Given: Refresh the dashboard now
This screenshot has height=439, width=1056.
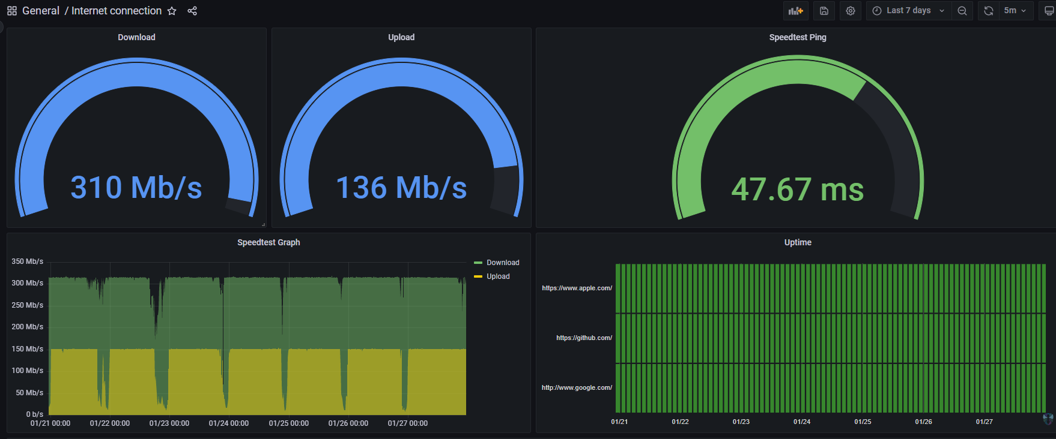Looking at the screenshot, I should (988, 11).
